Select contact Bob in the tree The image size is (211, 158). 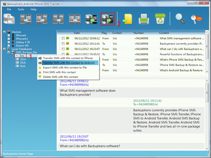23,66
